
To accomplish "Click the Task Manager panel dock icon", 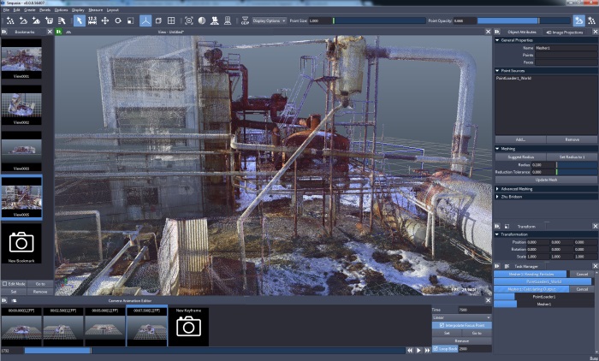I will tap(497, 266).
